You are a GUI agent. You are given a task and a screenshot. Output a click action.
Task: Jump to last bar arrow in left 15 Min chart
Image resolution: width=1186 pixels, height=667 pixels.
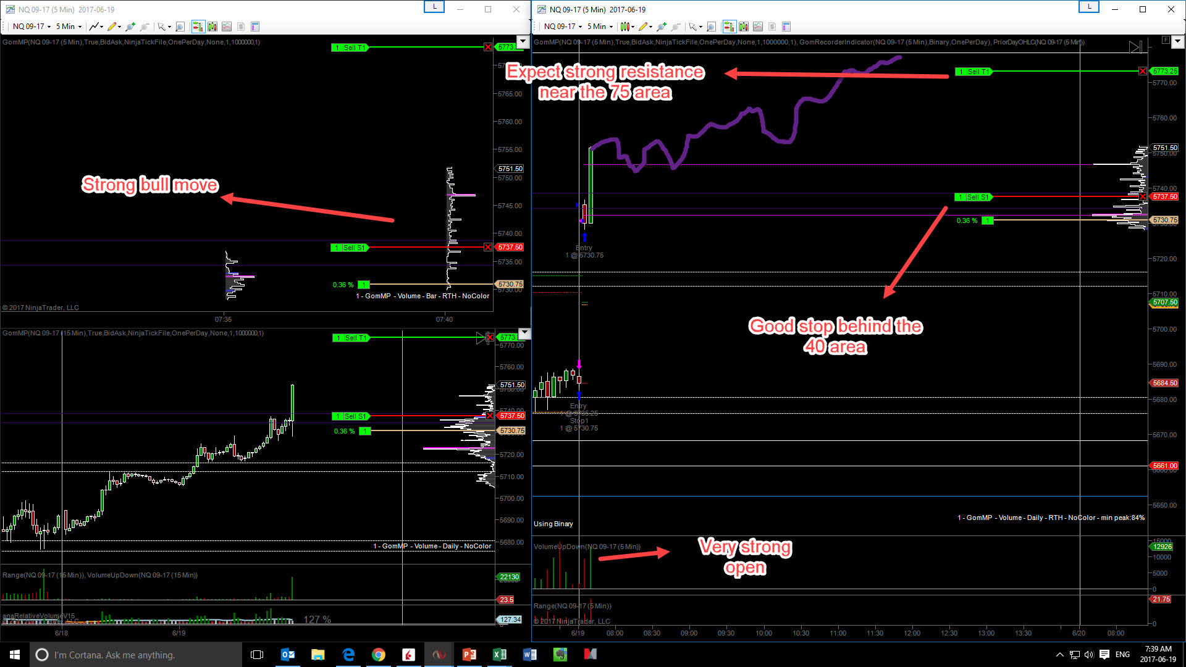(x=482, y=338)
